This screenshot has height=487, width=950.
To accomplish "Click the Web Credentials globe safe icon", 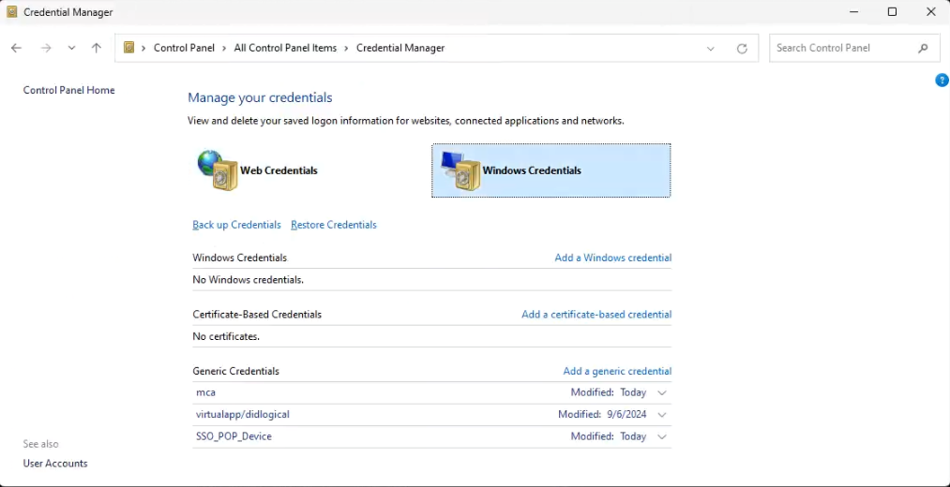I will 218,170.
